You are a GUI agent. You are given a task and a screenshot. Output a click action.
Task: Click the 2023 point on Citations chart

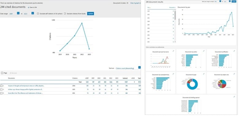(89, 49)
